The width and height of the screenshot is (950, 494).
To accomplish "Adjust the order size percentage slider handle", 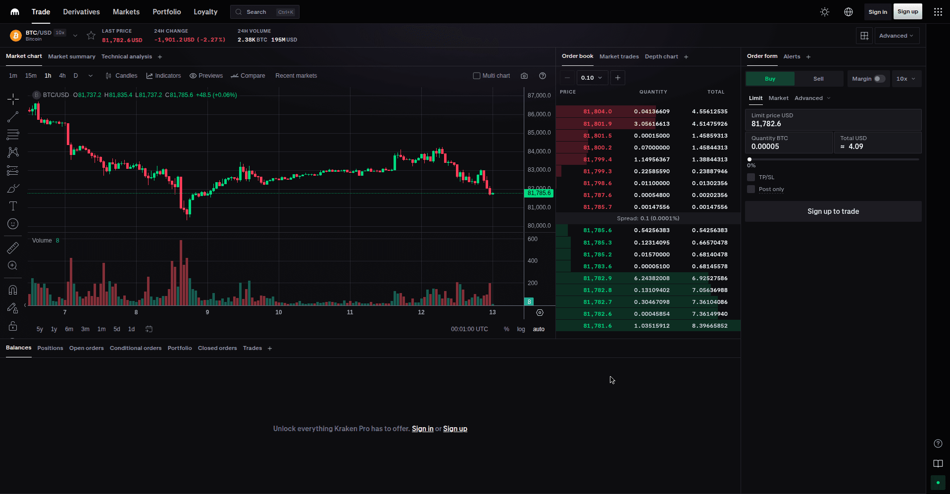I will (x=750, y=159).
